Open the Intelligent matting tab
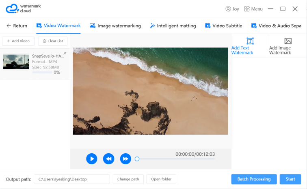Screen dimensions: 307x189 [x=173, y=26]
